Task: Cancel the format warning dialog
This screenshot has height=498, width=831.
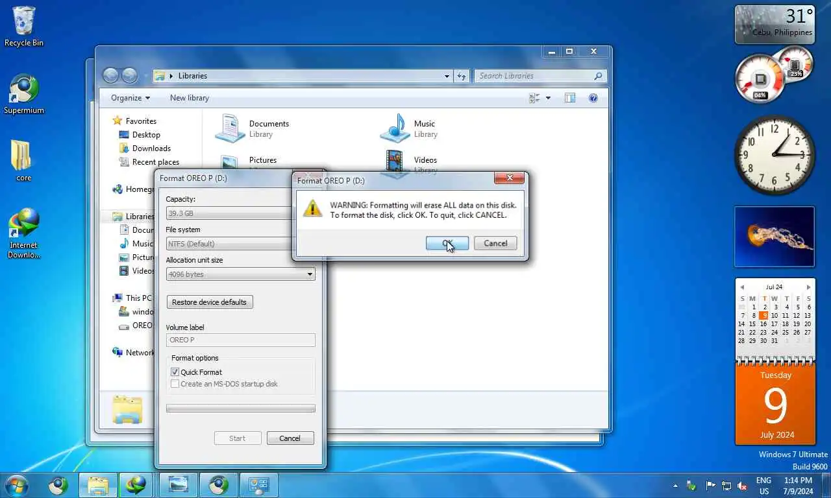Action: (x=495, y=243)
